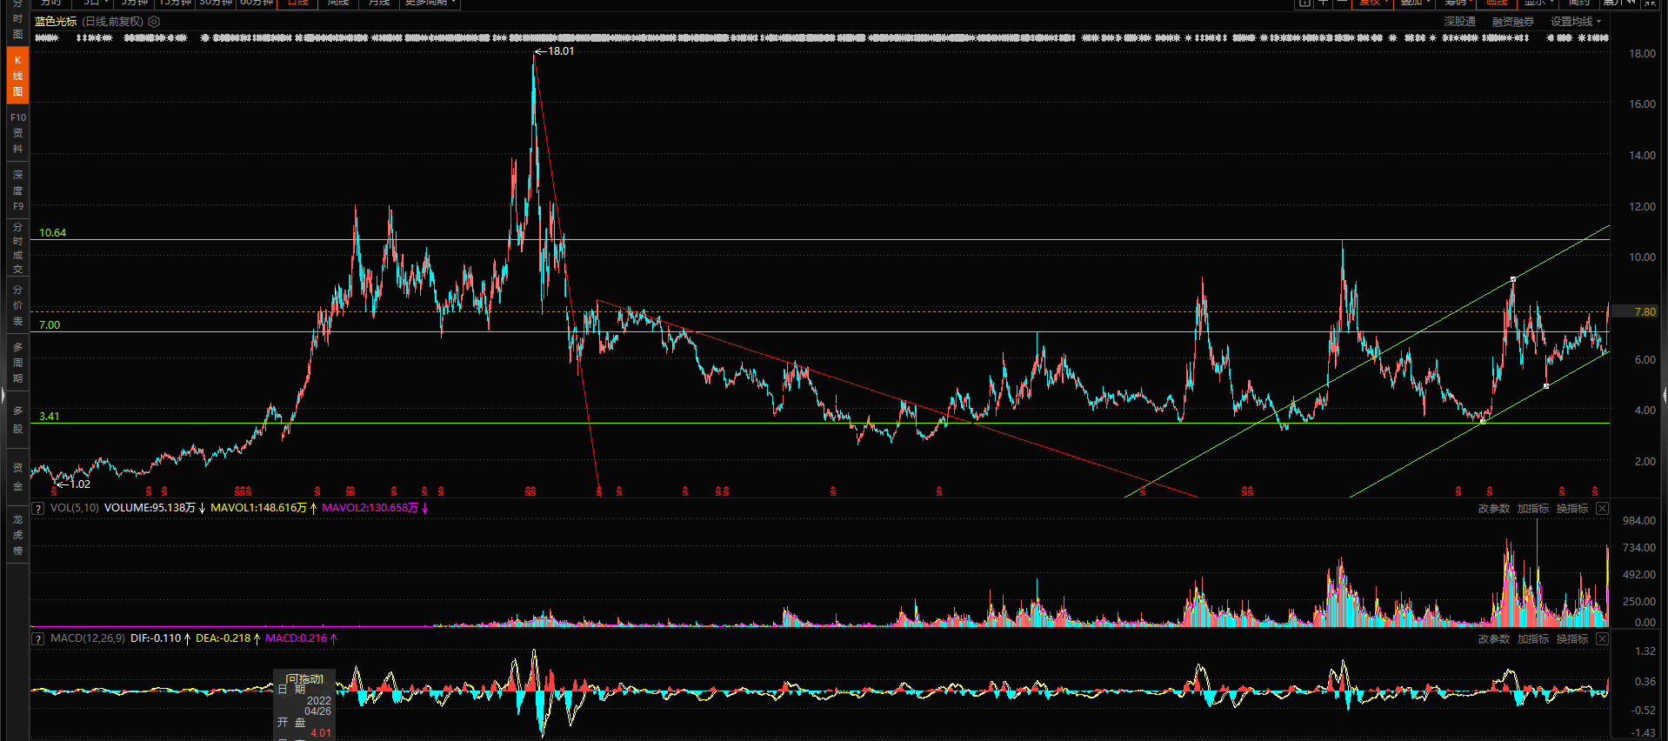1668x741 pixels.
Task: Click the DEA:-0.218 value
Action: click(x=223, y=638)
